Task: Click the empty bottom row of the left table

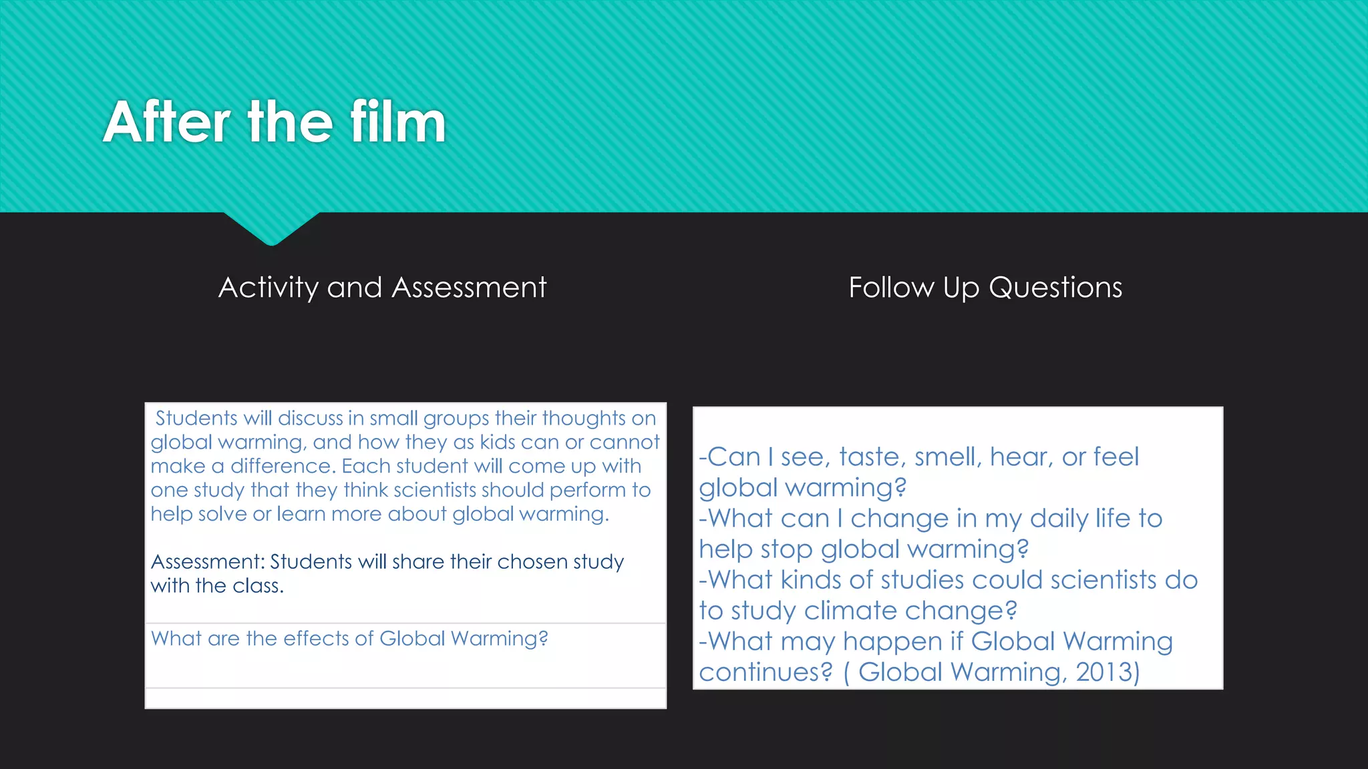Action: coord(405,698)
